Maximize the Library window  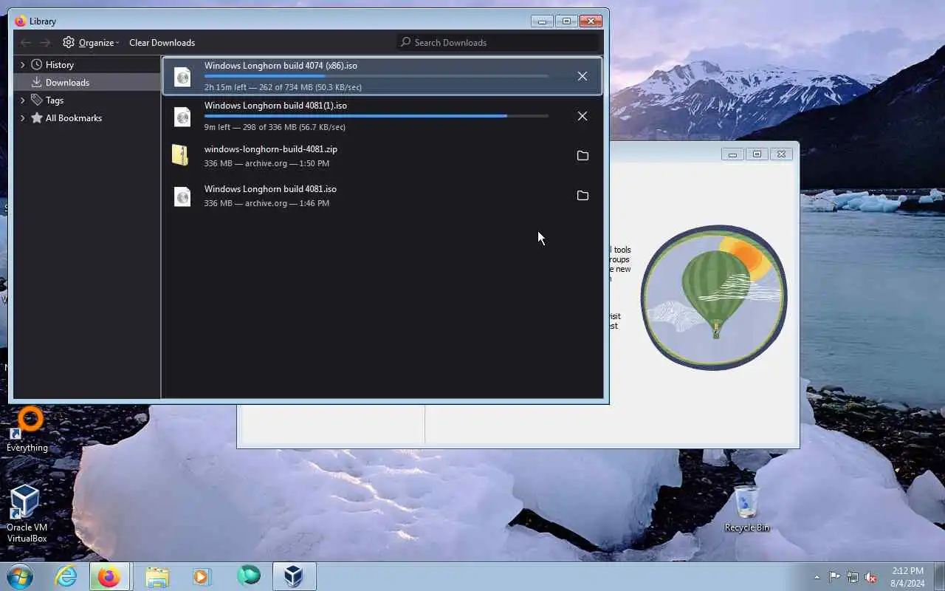566,21
